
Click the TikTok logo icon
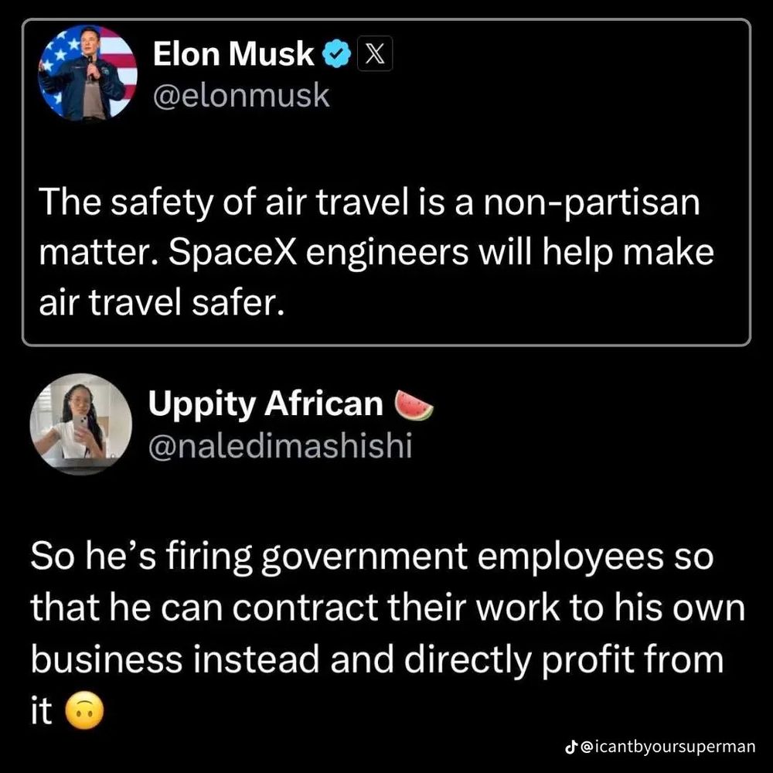click(571, 747)
